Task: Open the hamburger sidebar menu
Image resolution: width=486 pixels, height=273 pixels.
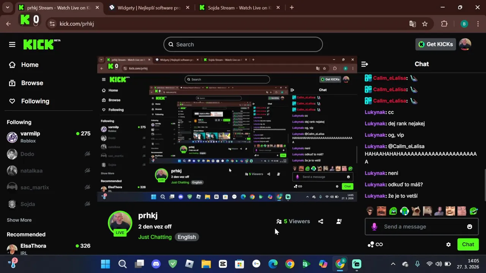Action: (x=12, y=44)
